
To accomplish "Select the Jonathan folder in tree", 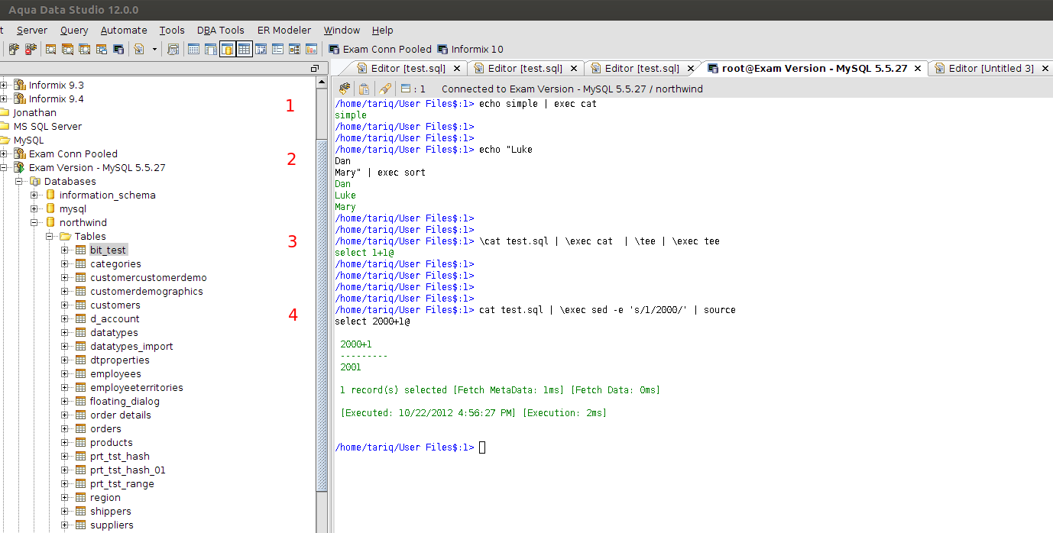I will pos(34,112).
